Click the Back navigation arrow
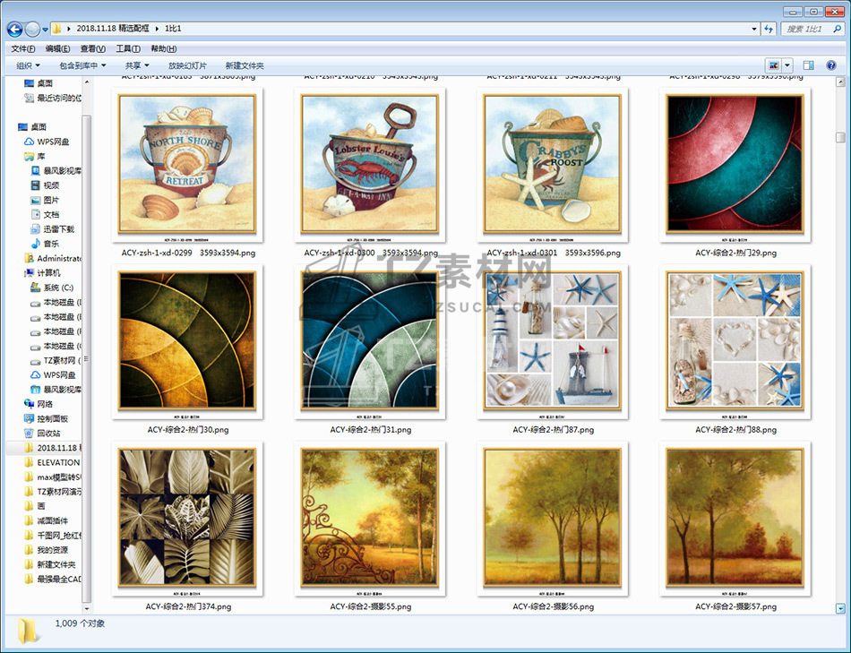The image size is (851, 653). point(14,29)
